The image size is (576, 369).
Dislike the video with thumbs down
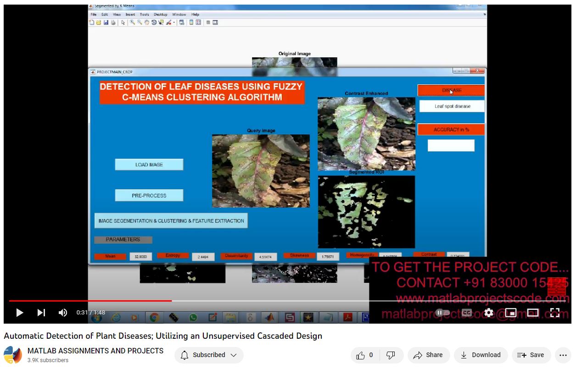pos(391,355)
